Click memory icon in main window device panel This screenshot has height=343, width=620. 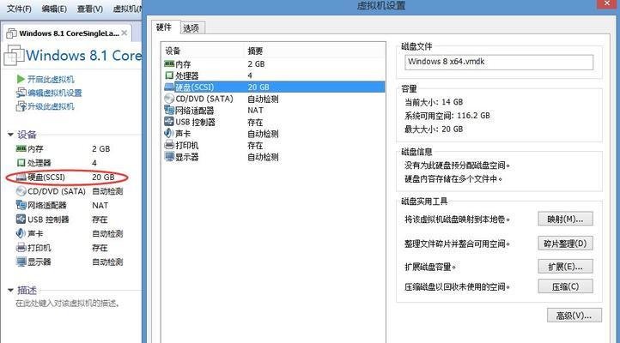tap(21, 148)
